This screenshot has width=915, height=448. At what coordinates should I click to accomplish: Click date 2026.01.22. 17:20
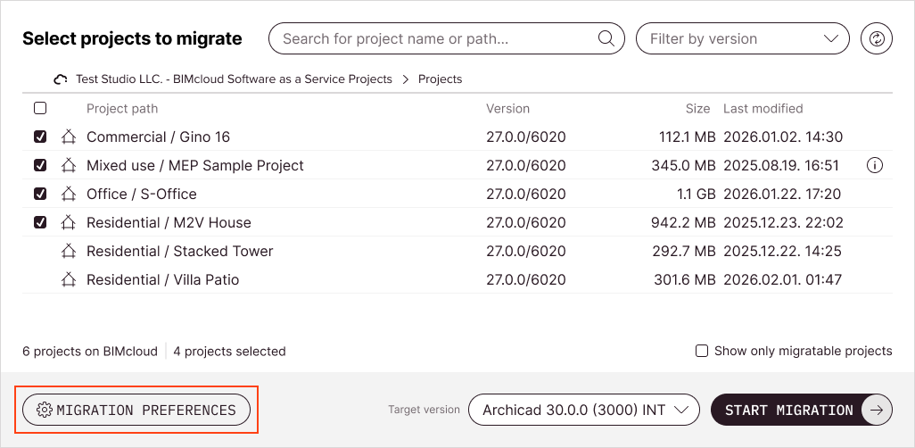(782, 195)
